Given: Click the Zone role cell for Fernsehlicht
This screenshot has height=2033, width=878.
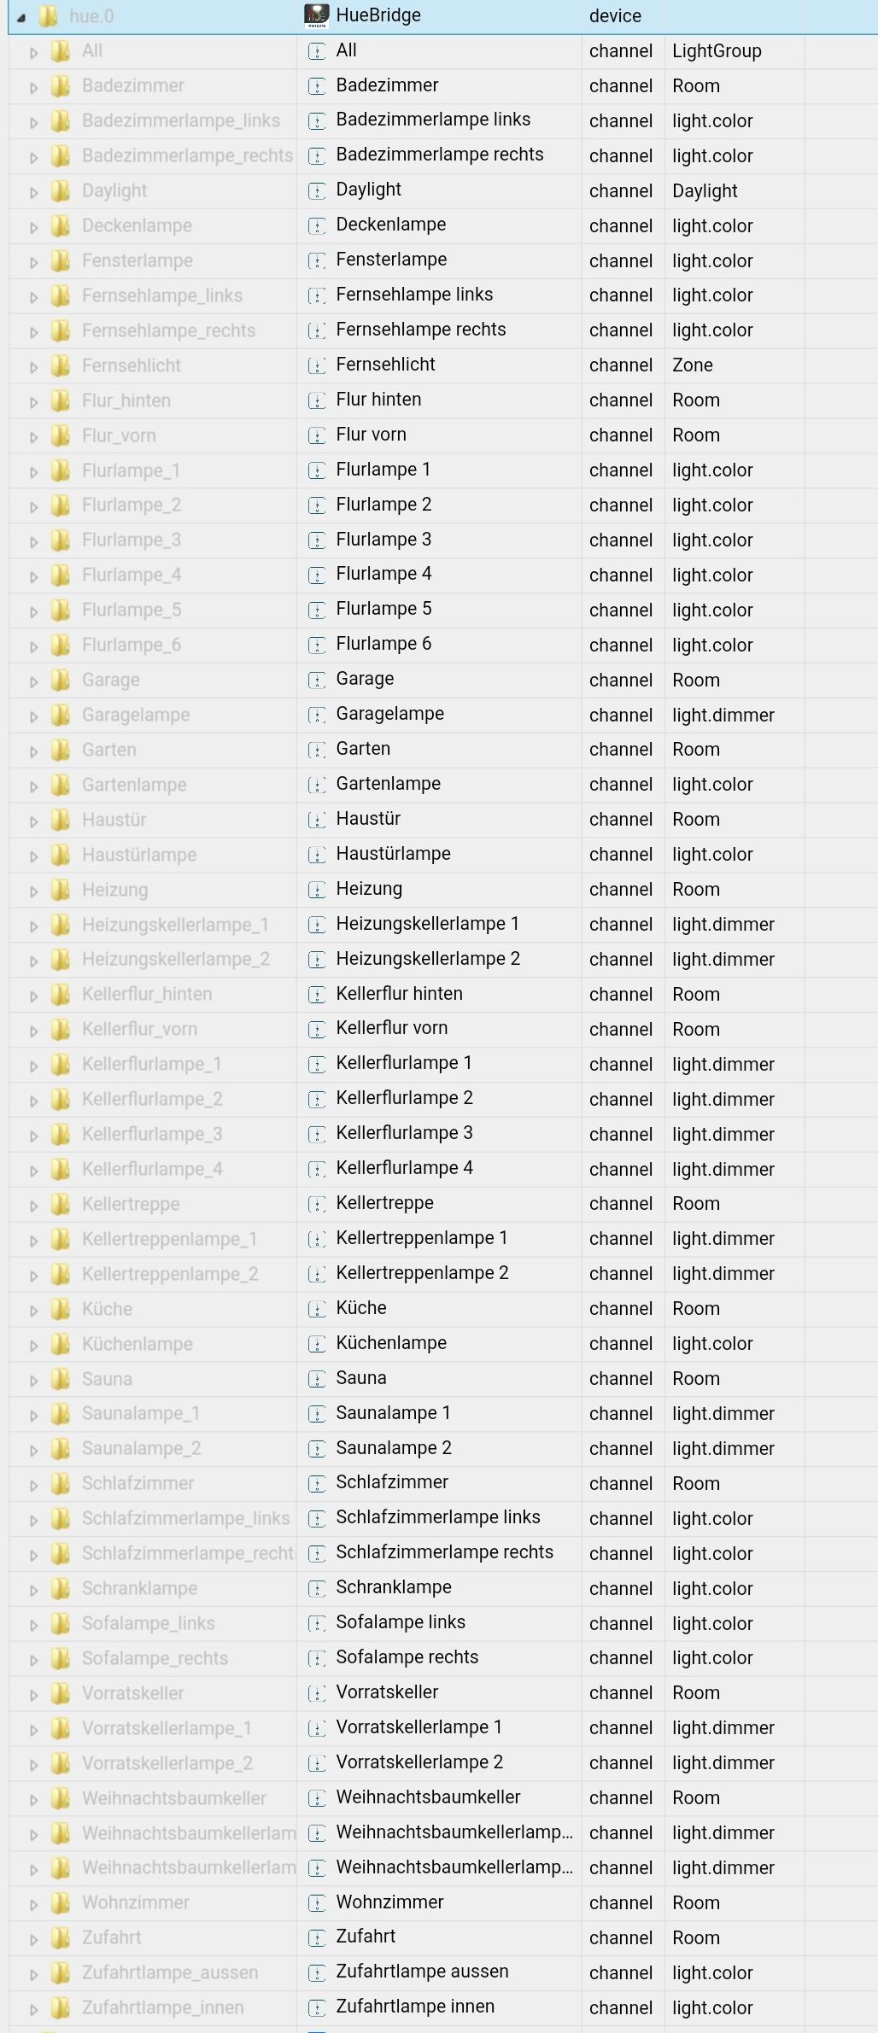Looking at the screenshot, I should click(x=735, y=365).
